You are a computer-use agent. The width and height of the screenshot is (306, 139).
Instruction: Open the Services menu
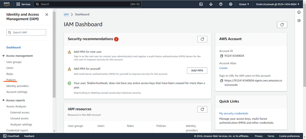[23, 4]
